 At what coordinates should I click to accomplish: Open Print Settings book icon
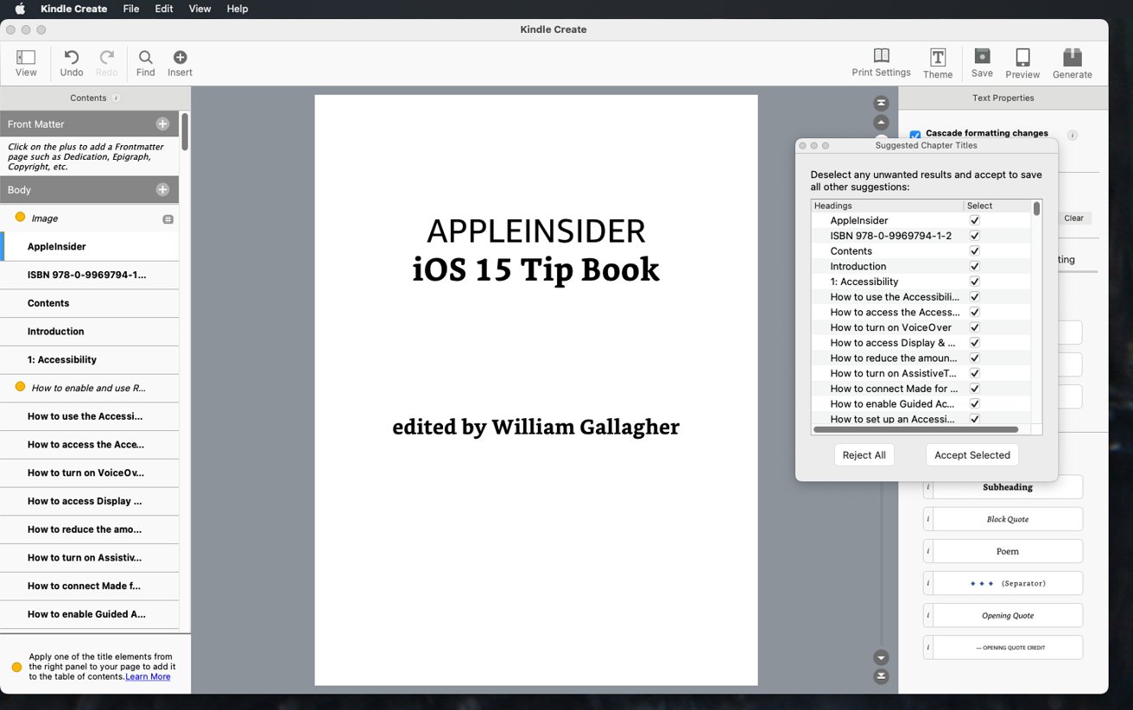[881, 56]
